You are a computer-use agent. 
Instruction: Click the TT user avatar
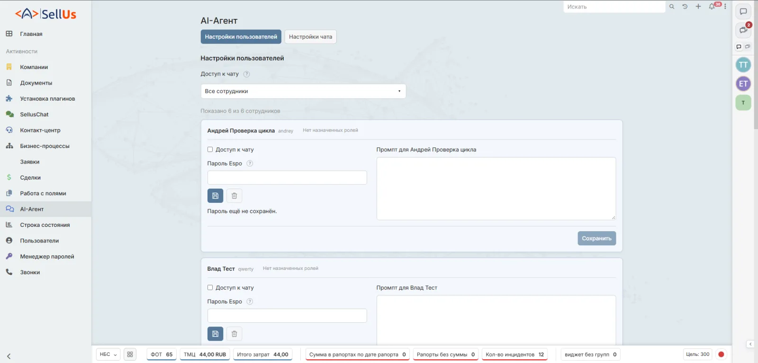coord(743,65)
